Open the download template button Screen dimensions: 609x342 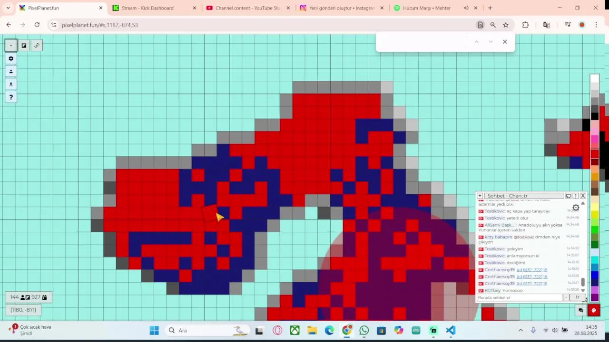pos(11,84)
